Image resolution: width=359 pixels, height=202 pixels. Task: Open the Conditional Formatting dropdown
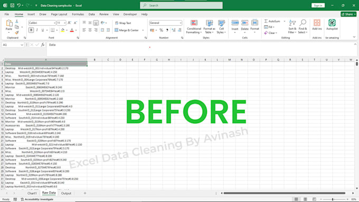tap(194, 26)
